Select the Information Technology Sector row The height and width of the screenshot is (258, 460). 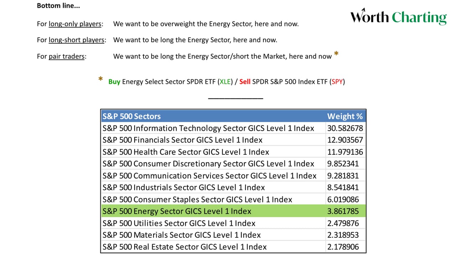click(x=233, y=128)
